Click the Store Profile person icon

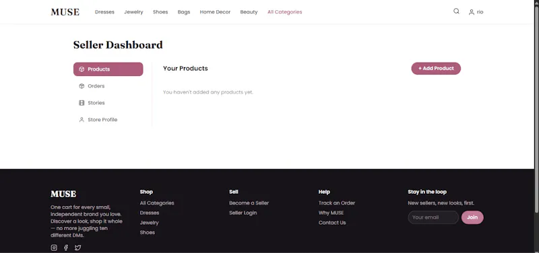(x=82, y=120)
